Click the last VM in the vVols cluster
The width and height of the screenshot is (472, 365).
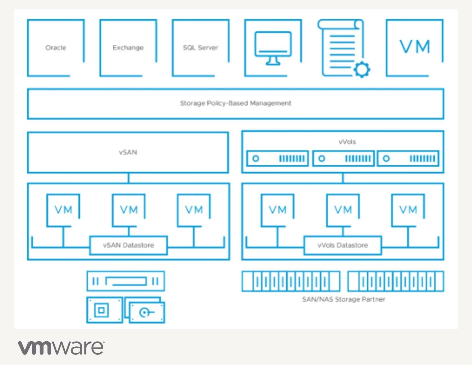[408, 210]
